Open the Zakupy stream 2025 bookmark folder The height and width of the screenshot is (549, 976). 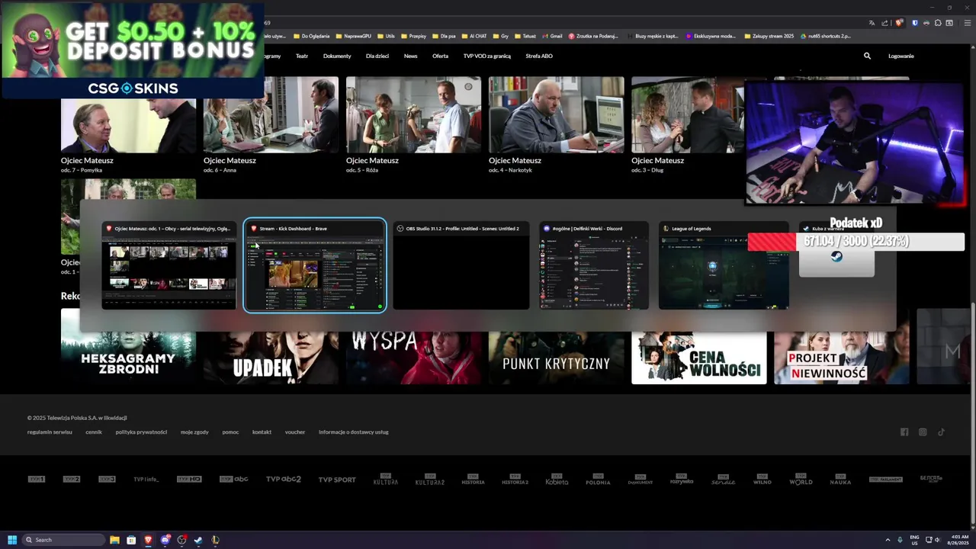pyautogui.click(x=769, y=36)
